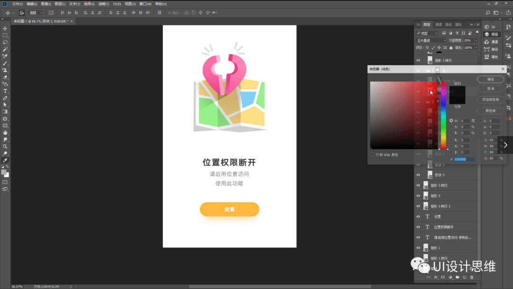The image size is (513, 289).
Task: Click lock position icon in Layers lock row
Action: 439,48
